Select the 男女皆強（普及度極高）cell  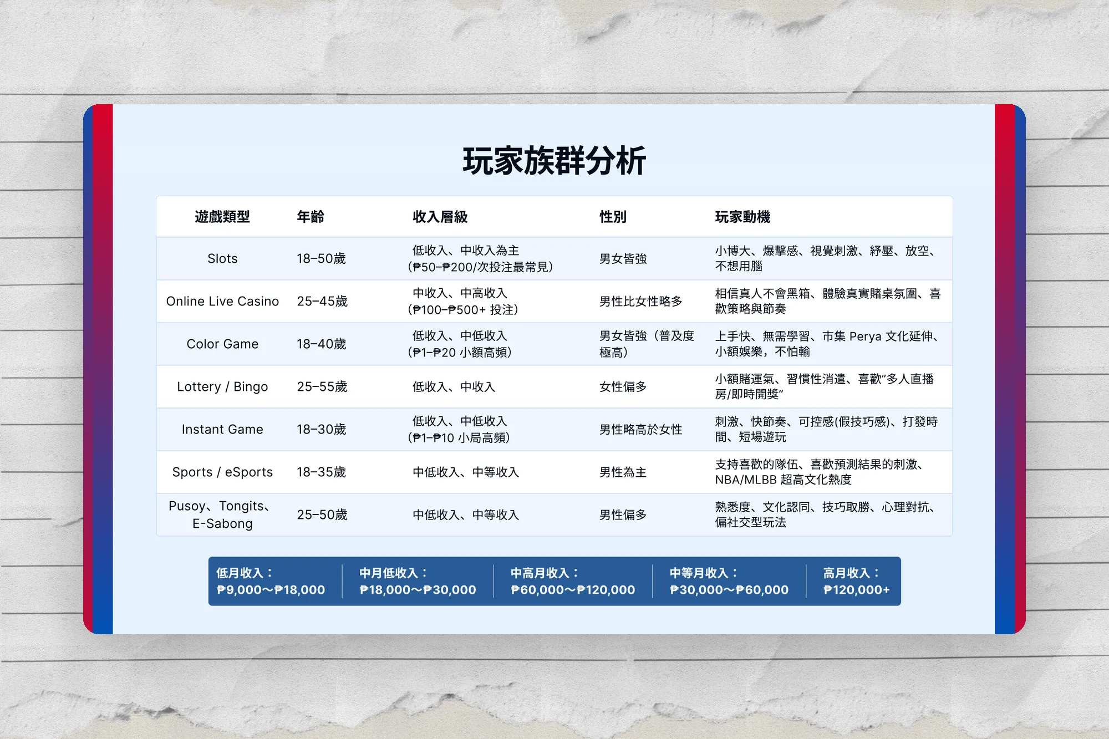point(647,344)
